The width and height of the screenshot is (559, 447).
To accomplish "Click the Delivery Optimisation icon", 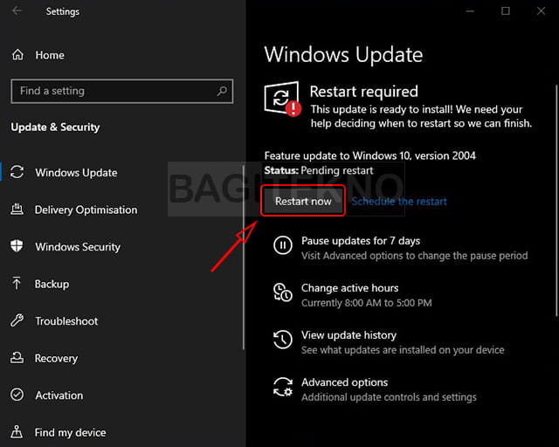I will [x=17, y=210].
